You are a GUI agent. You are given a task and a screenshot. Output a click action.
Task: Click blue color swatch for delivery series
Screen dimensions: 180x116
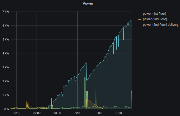[140, 25]
